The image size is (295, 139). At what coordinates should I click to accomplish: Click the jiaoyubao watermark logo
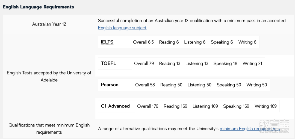tap(274, 126)
